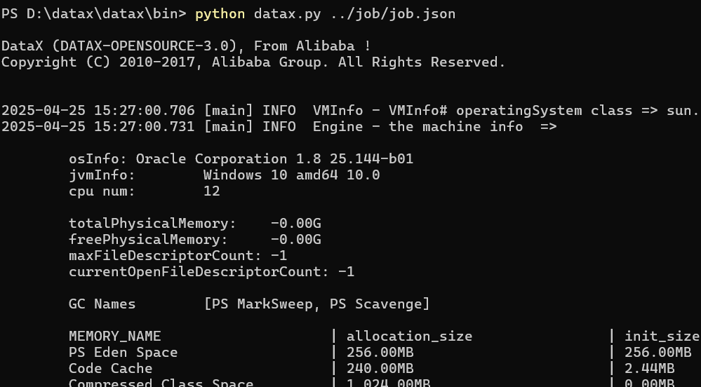Click 'Windows 10 amd64 10.0' value
701x387 pixels.
[291, 175]
